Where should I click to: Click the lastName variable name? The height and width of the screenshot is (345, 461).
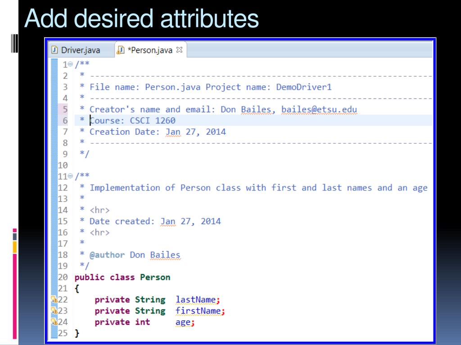pos(196,300)
